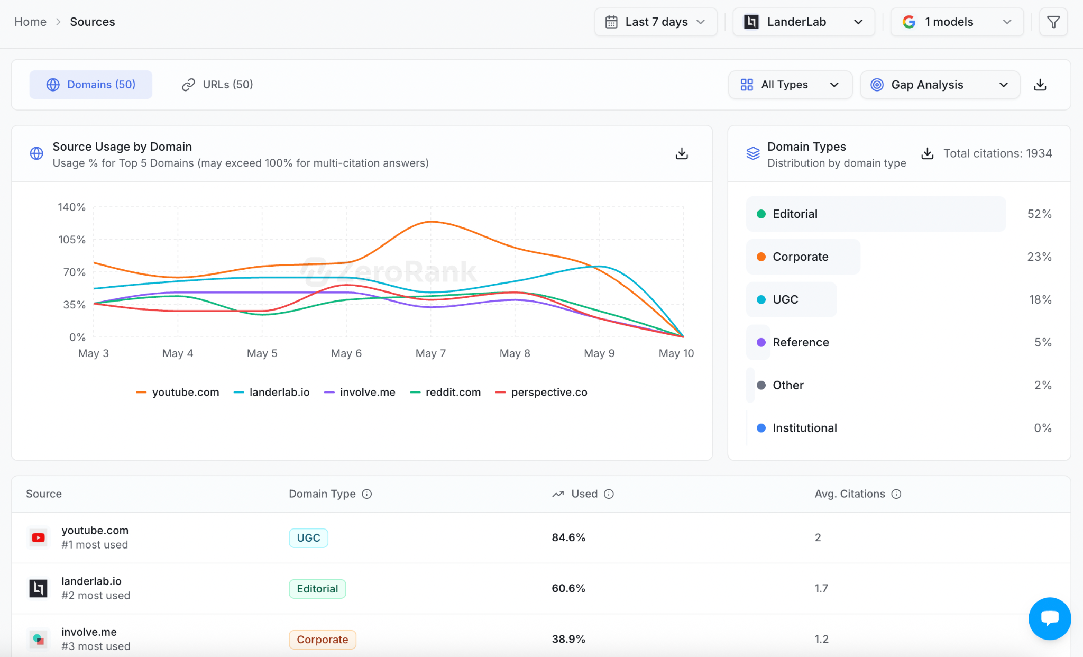Open the youtube.com source row
1083x657 pixels.
click(x=541, y=537)
